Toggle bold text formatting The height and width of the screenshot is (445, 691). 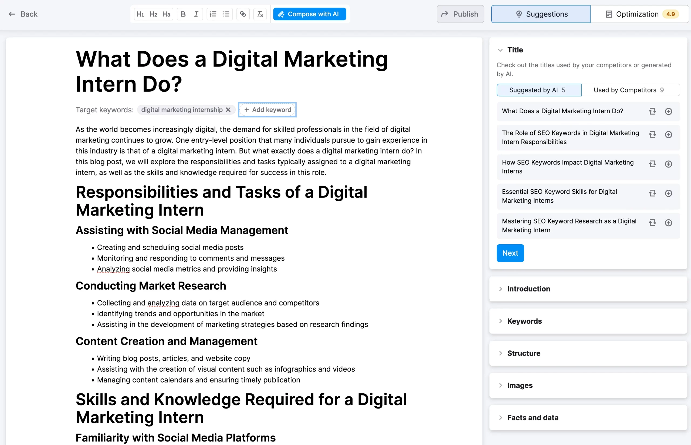183,14
